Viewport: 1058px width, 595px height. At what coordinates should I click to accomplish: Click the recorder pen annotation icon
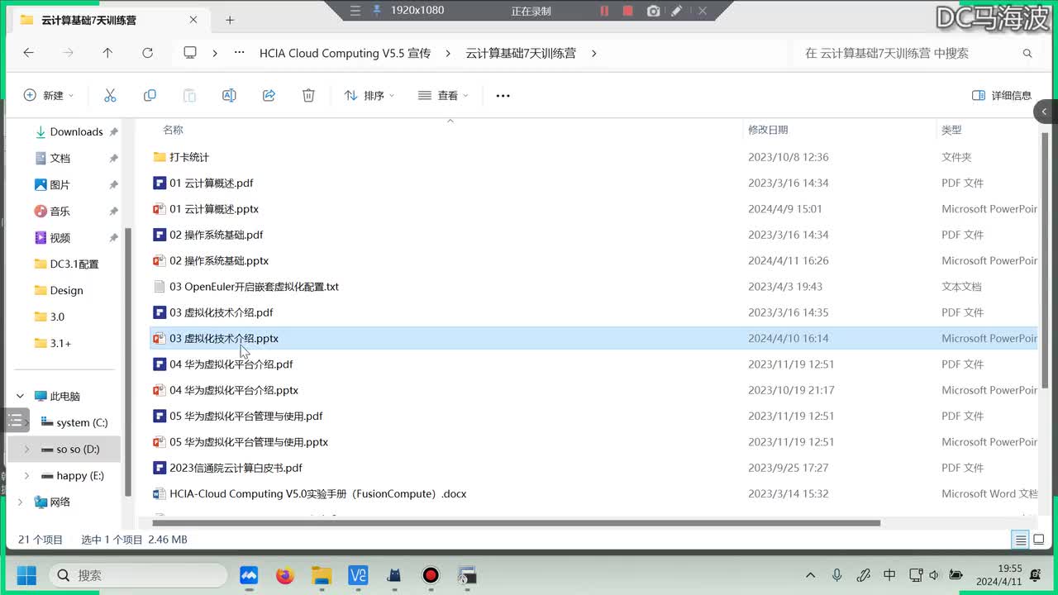[x=677, y=11]
